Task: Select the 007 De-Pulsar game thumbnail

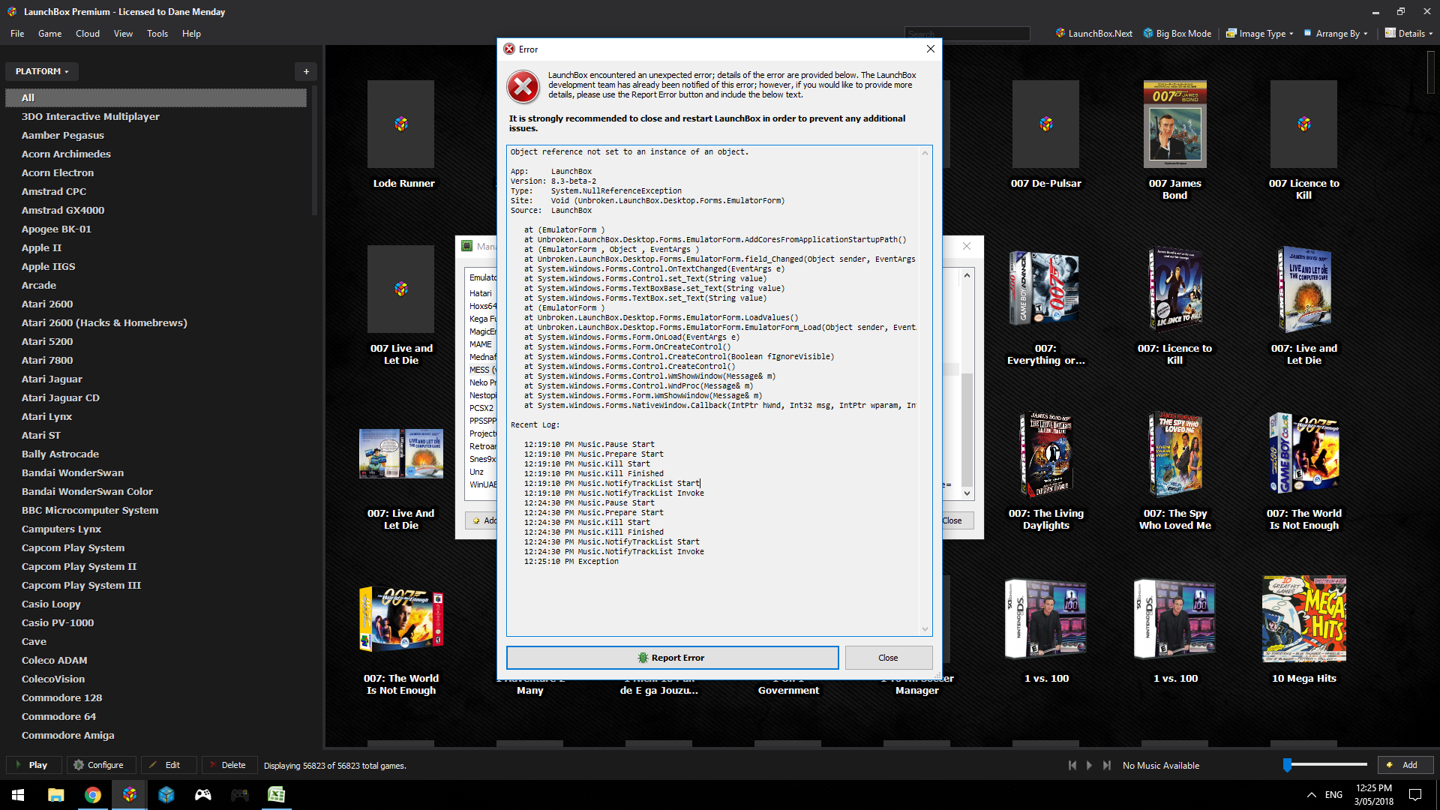Action: pyautogui.click(x=1045, y=124)
